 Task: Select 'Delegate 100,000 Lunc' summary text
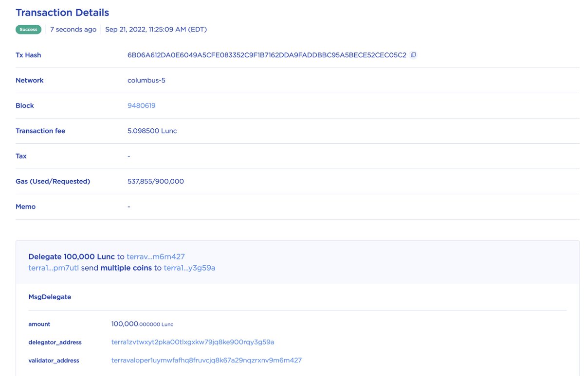(72, 256)
